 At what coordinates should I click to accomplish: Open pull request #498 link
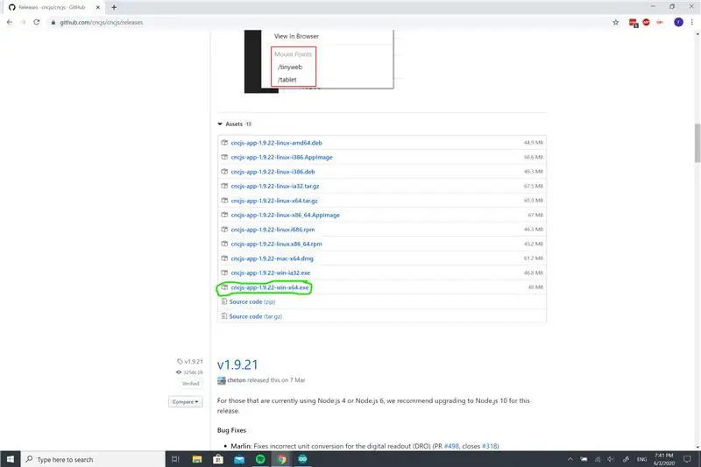[x=451, y=446]
